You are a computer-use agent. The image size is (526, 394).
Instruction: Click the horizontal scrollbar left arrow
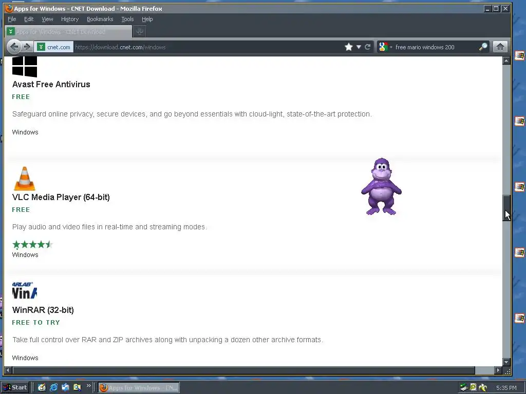8,370
